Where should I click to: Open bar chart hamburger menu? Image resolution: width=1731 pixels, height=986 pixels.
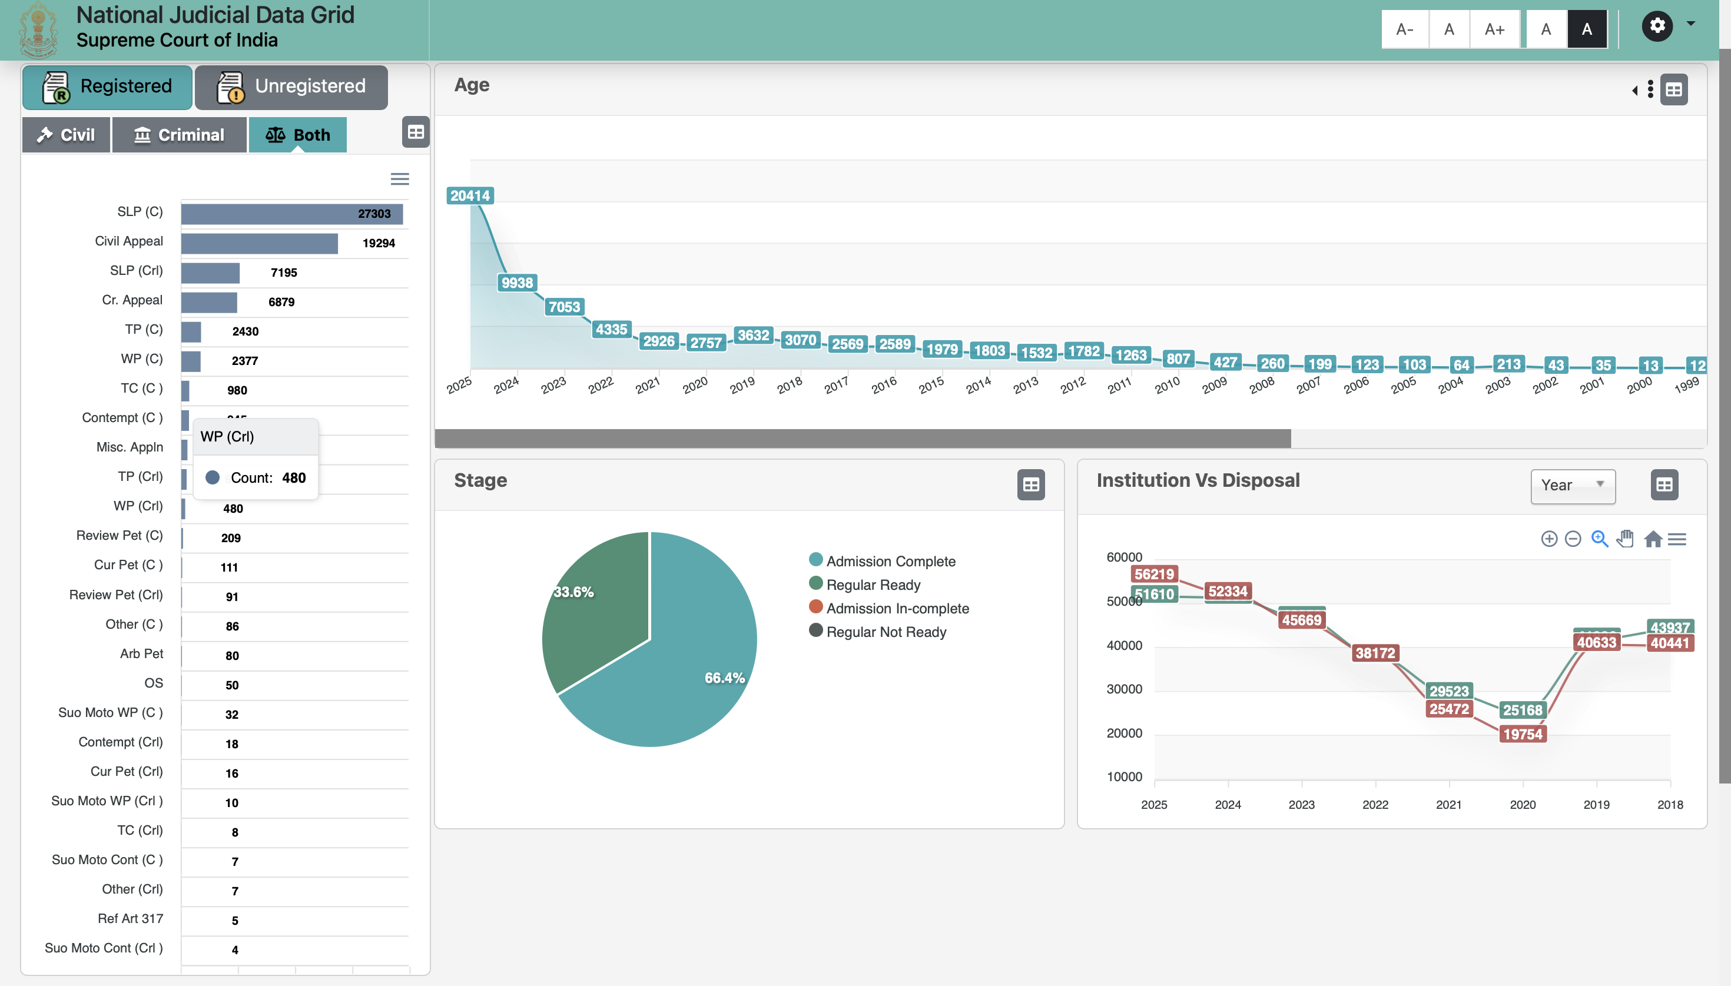tap(400, 179)
